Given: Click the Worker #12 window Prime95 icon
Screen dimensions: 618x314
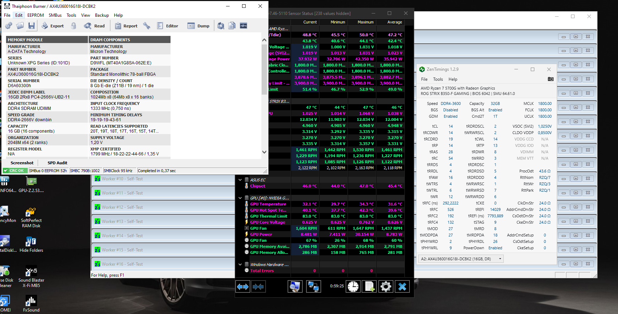Looking at the screenshot, I should tap(97, 207).
